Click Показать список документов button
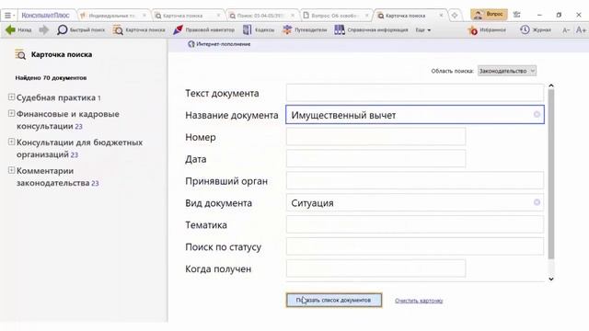Screen dimensions: 589x331 334,300
